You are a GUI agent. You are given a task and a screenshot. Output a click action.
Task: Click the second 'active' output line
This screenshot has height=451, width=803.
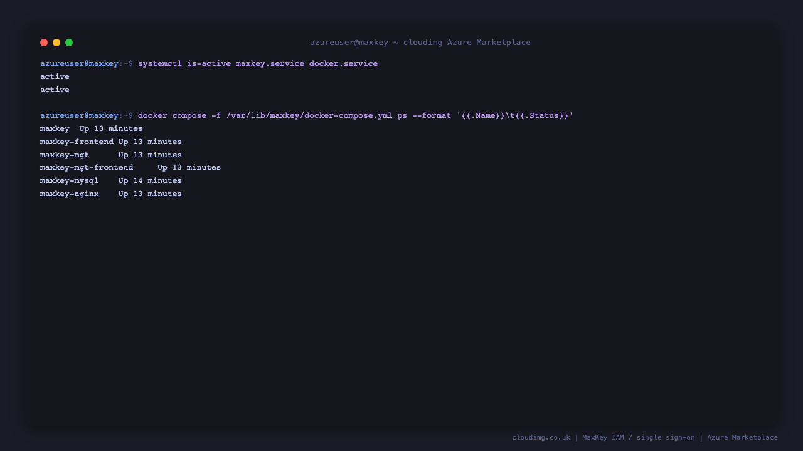click(55, 90)
